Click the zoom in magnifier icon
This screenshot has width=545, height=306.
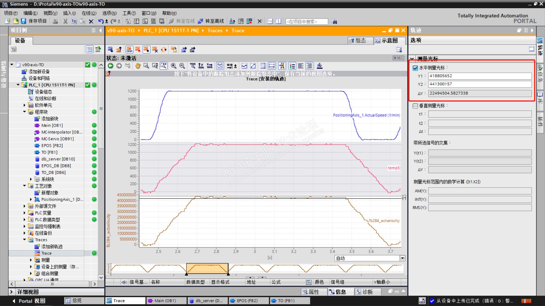tap(173, 66)
